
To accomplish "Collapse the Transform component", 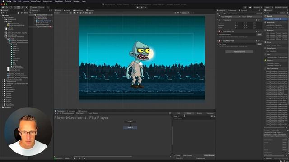I will coord(217,20).
